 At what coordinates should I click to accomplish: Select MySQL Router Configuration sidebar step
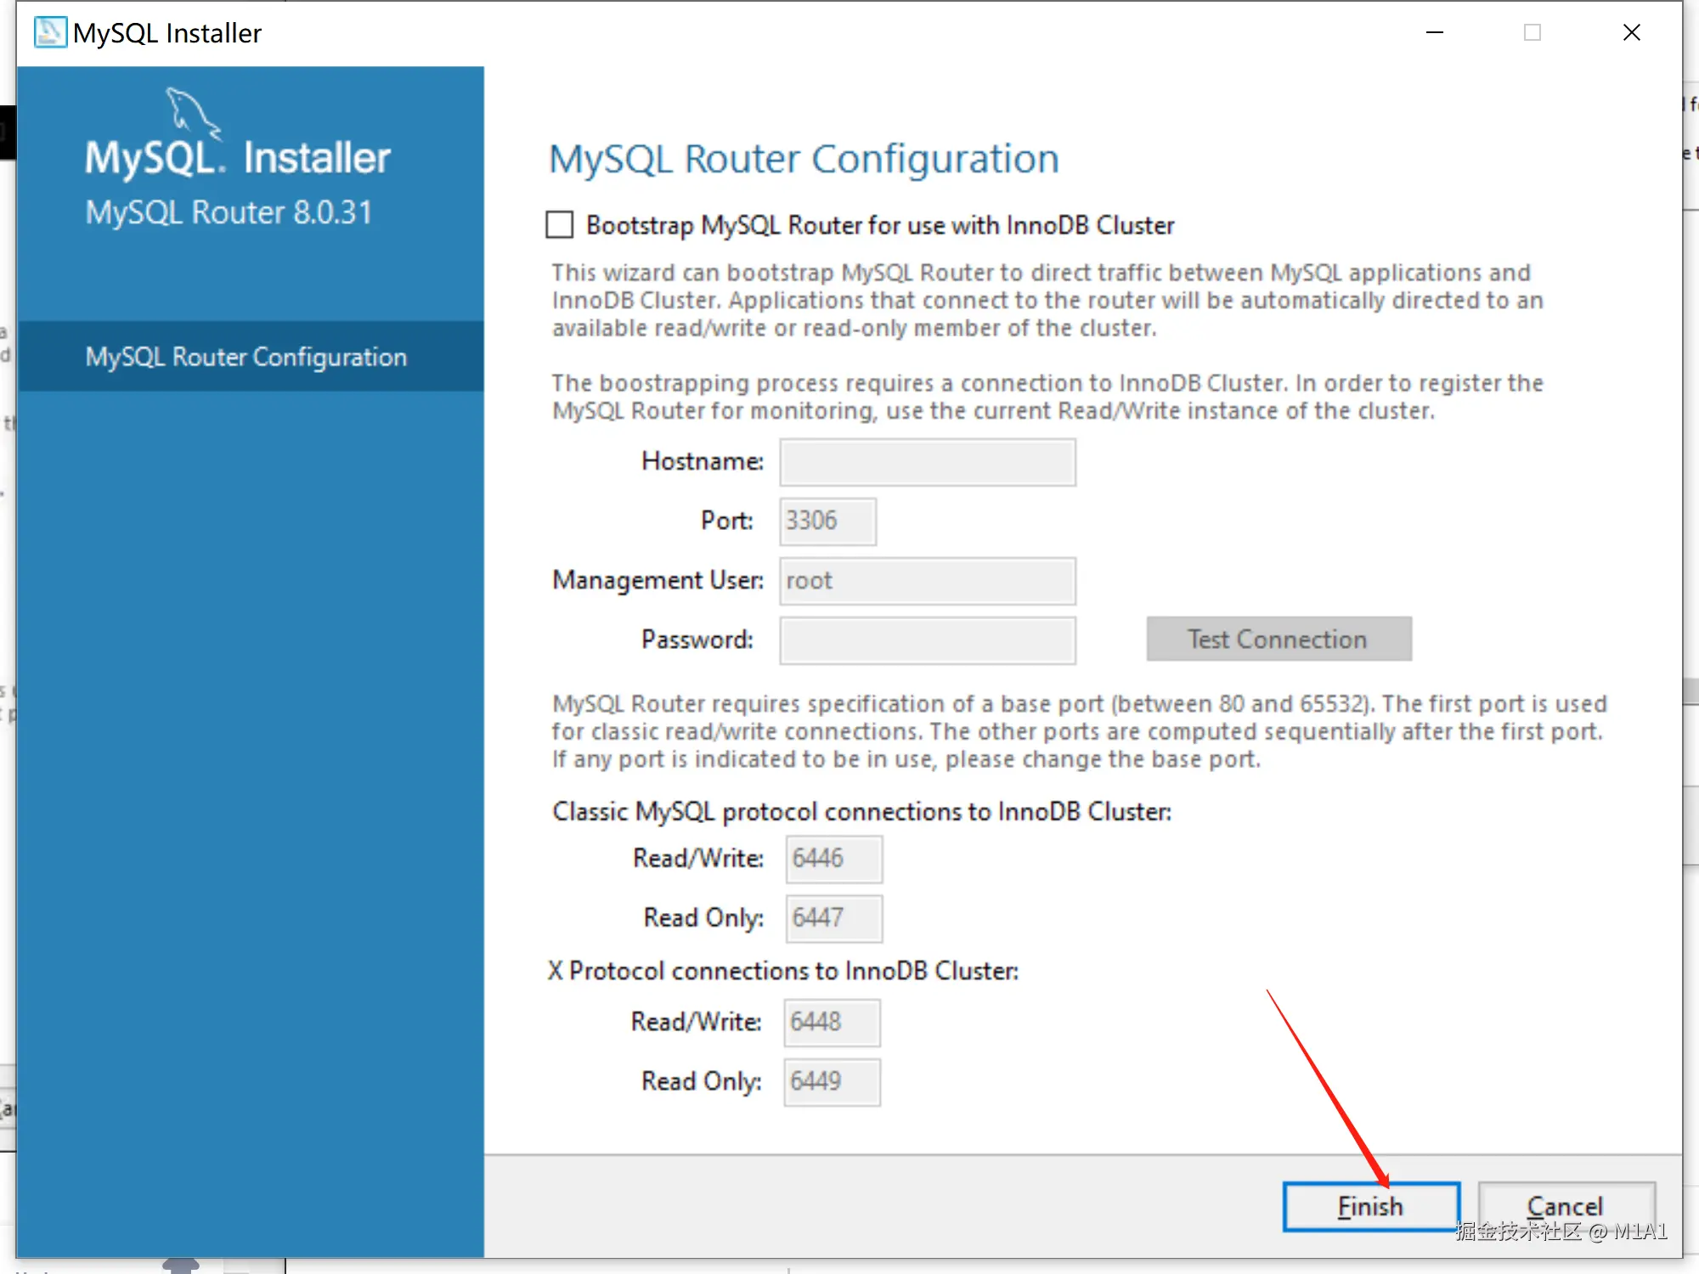pos(246,357)
